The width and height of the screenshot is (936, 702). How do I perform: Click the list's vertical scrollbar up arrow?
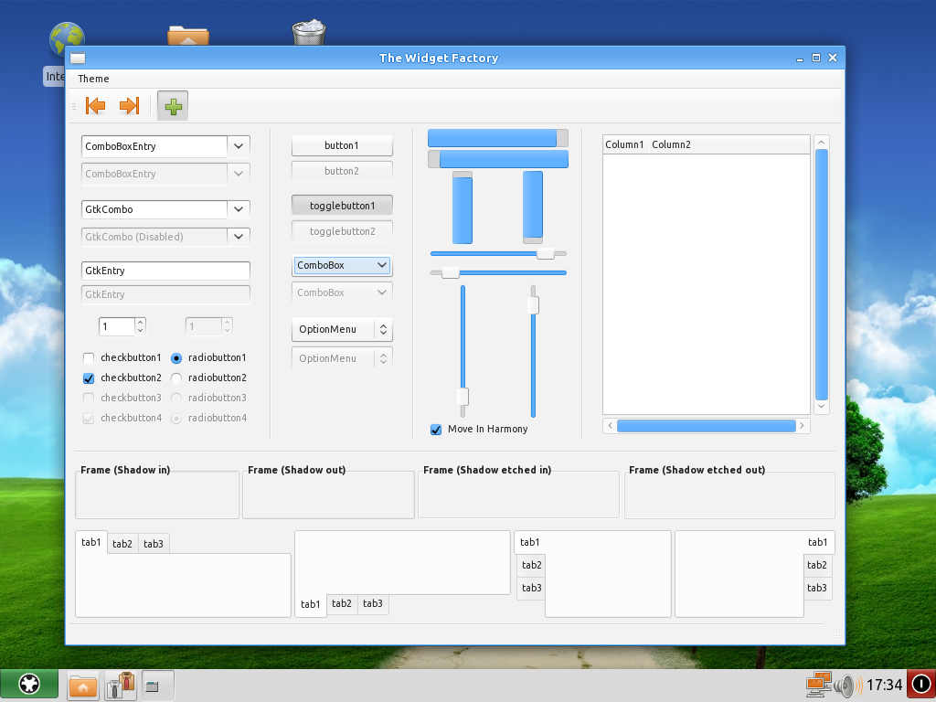(822, 143)
